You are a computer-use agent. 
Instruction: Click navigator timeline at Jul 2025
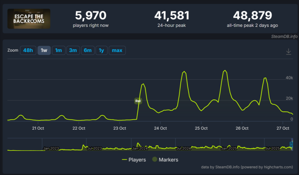click(274, 148)
